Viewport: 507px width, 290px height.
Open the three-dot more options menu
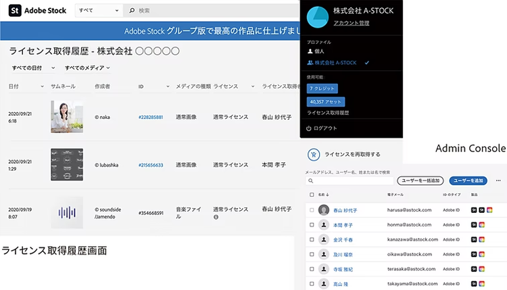pos(499,180)
